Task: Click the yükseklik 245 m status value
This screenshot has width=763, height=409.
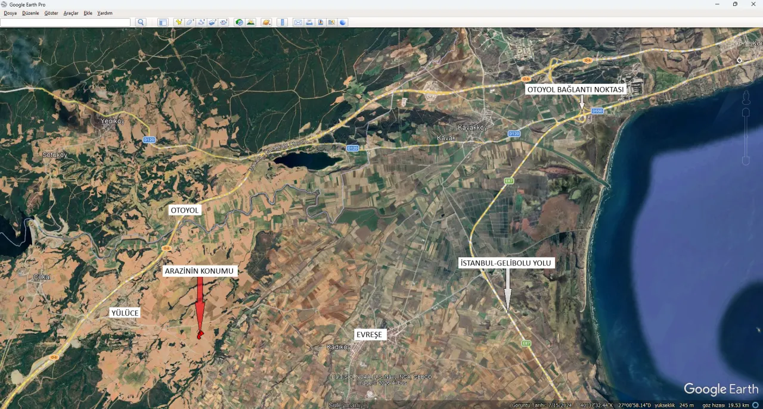Action: (x=674, y=405)
